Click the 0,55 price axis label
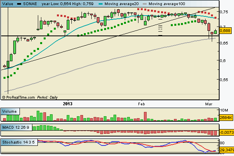This screenshot has height=156, width=234. point(224,80)
